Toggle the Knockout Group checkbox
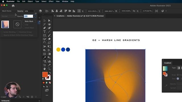 18,32
